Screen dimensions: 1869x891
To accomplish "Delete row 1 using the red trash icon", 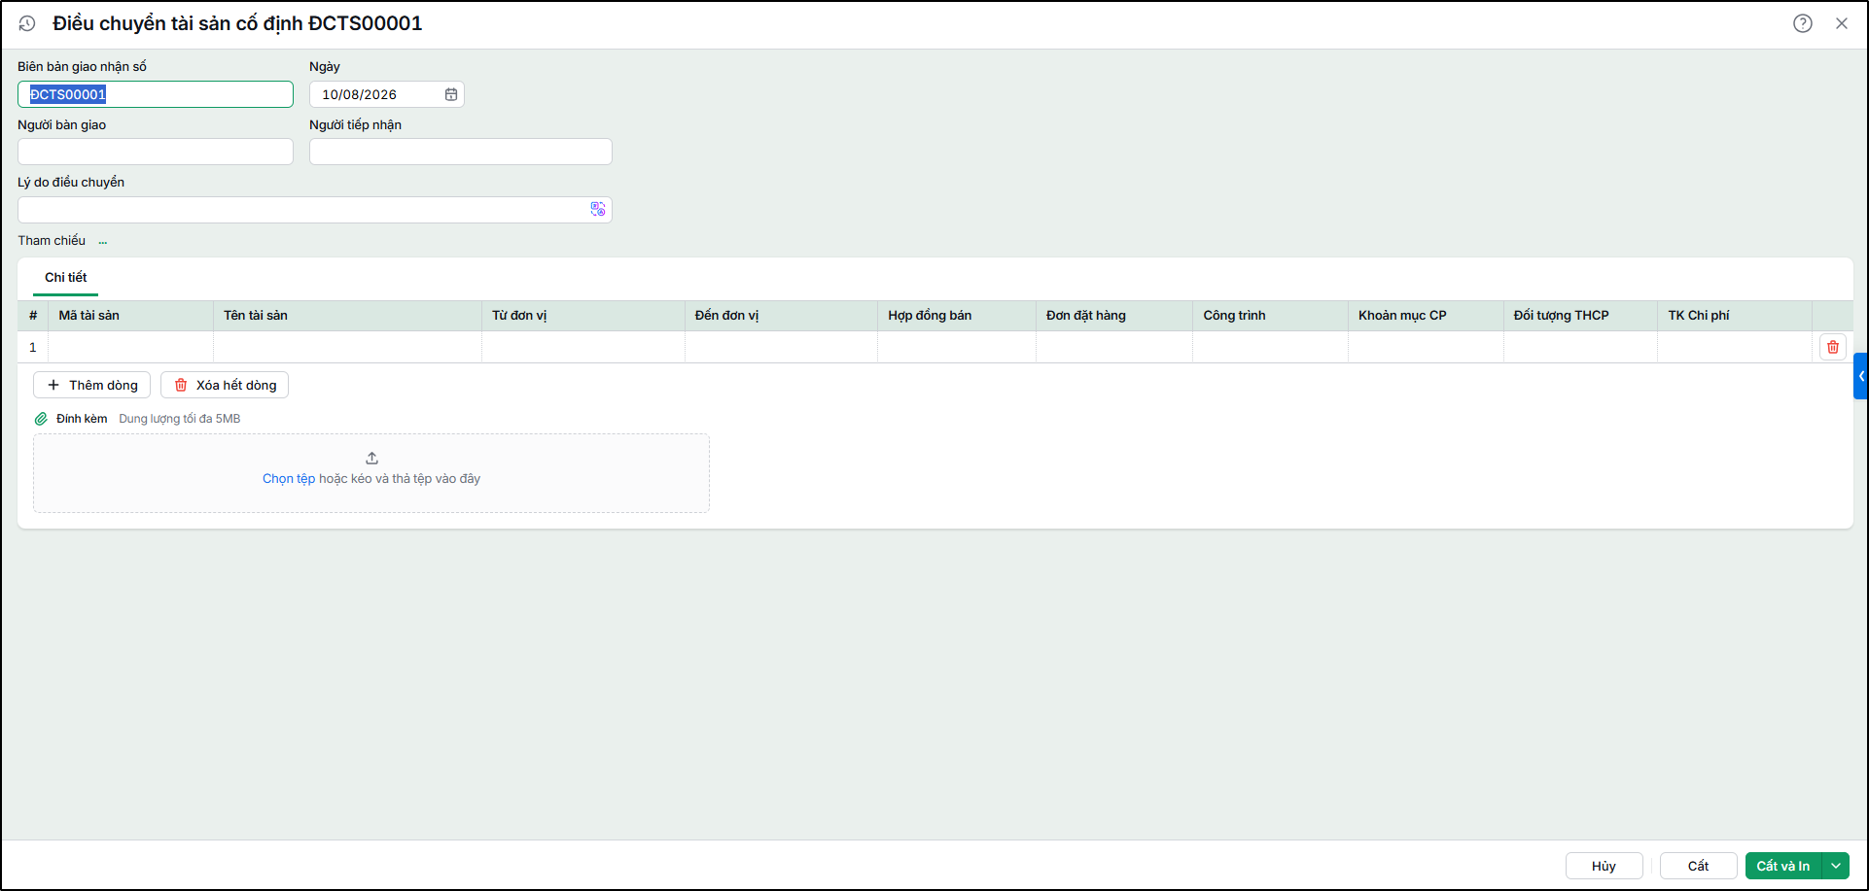I will click(1833, 347).
